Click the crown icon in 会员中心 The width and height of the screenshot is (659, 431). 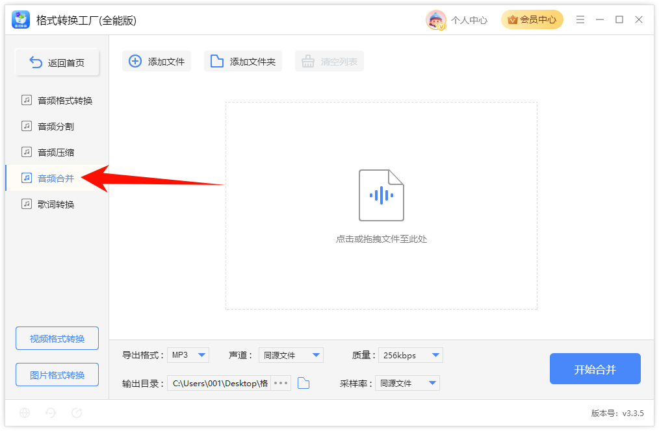[x=512, y=19]
